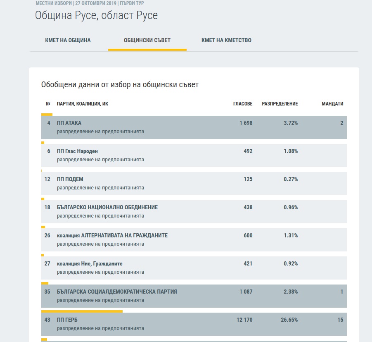Image resolution: width=372 pixels, height=342 pixels.
Task: Click the 12 170 votes value for ГЕРБ
Action: click(x=243, y=320)
